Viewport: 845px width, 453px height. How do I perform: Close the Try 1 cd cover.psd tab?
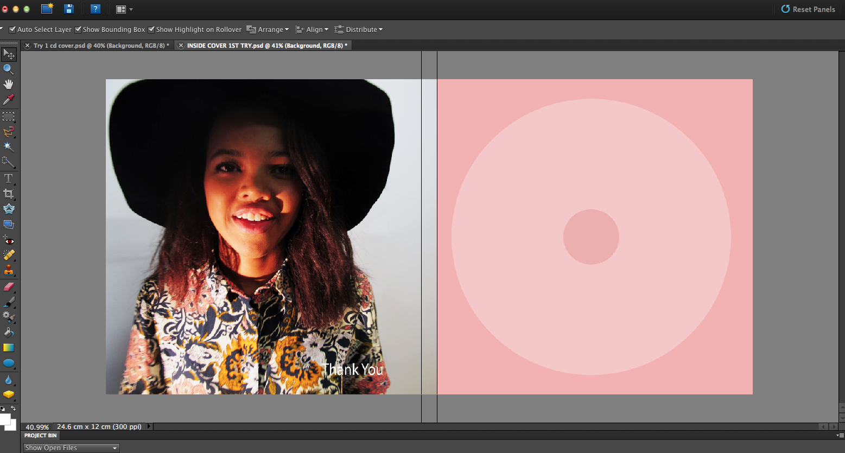[28, 46]
